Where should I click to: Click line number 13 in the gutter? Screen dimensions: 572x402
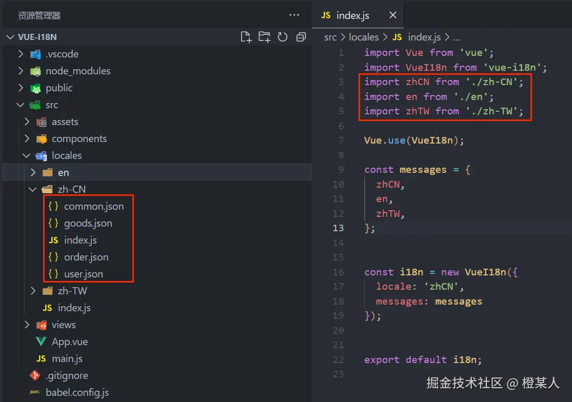[338, 228]
